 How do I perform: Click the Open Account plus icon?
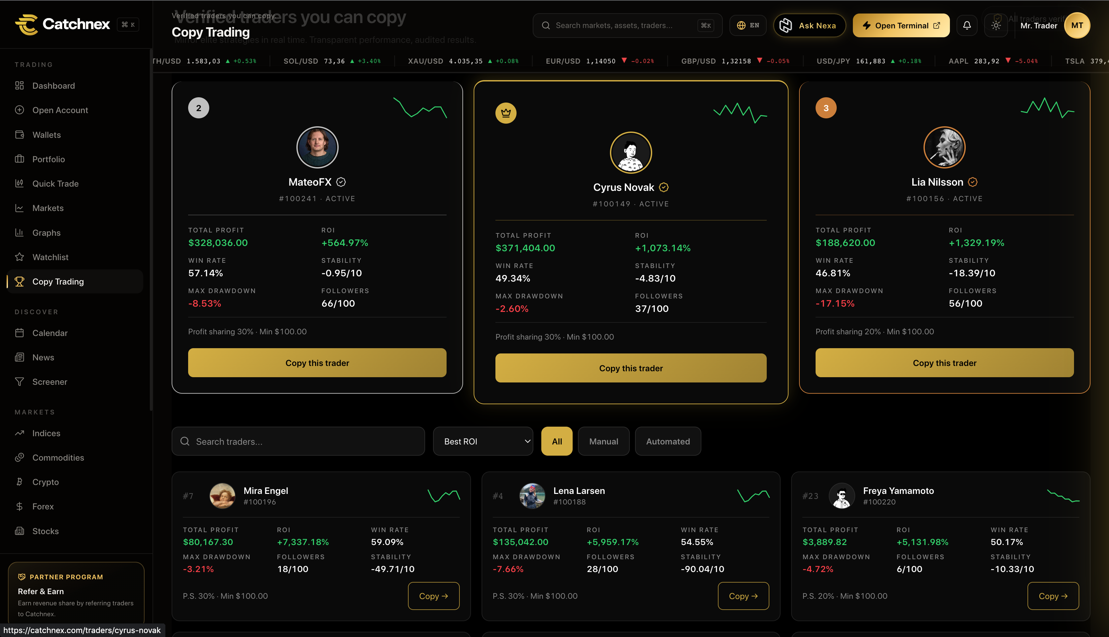(x=19, y=110)
